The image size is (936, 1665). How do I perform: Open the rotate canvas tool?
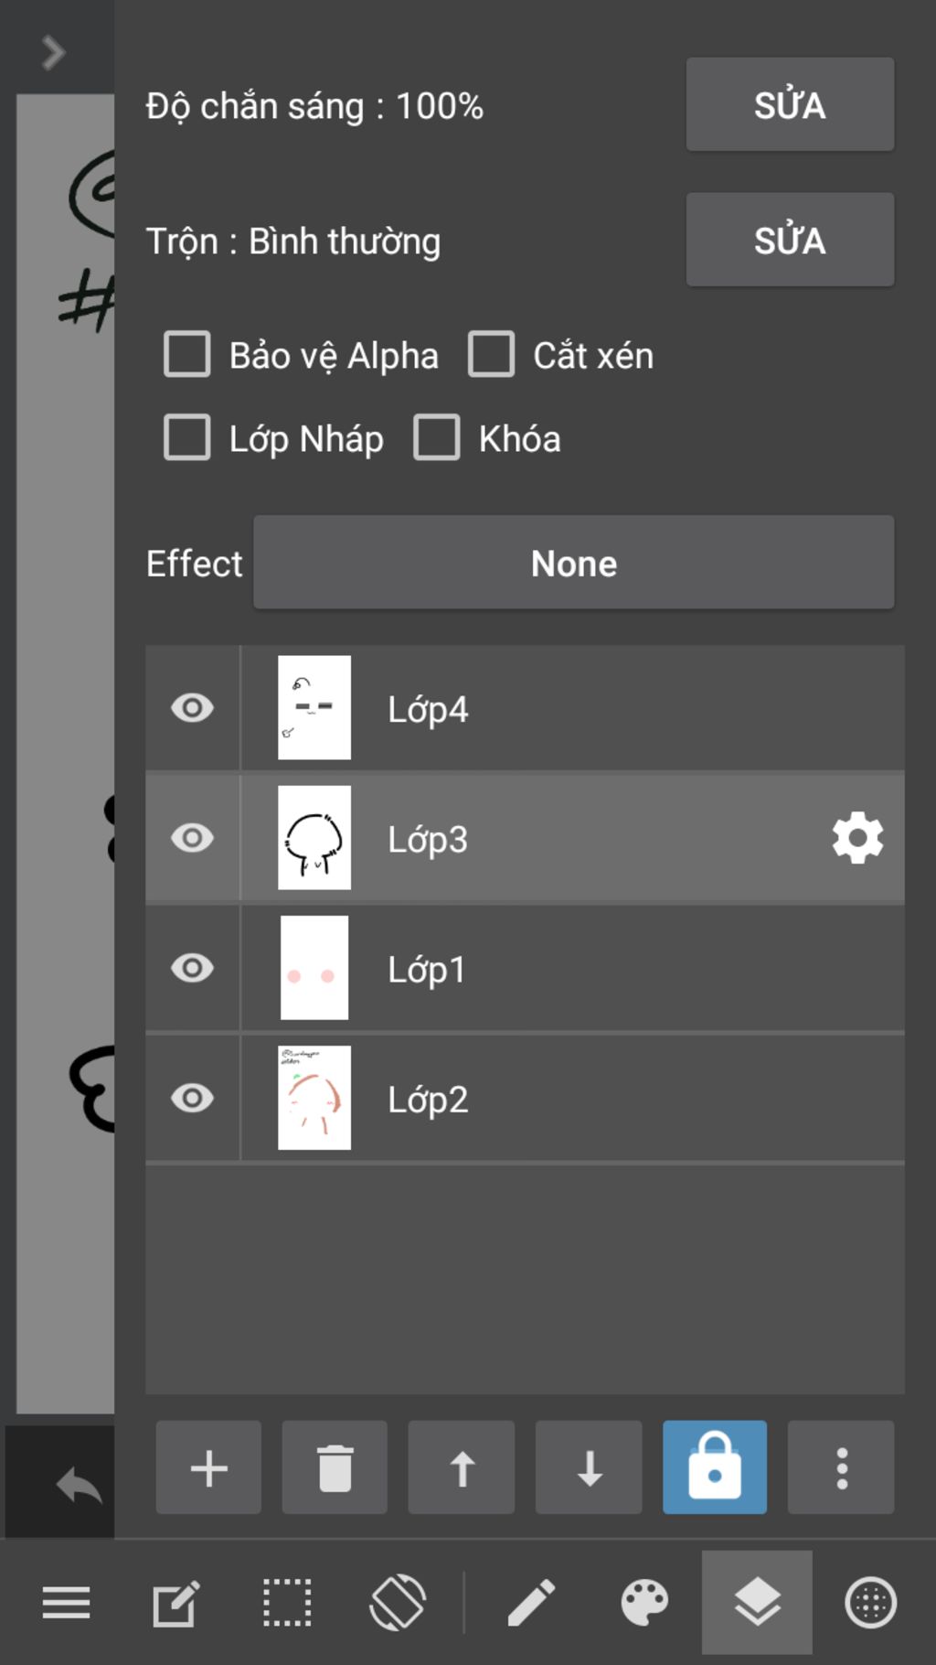click(x=398, y=1603)
